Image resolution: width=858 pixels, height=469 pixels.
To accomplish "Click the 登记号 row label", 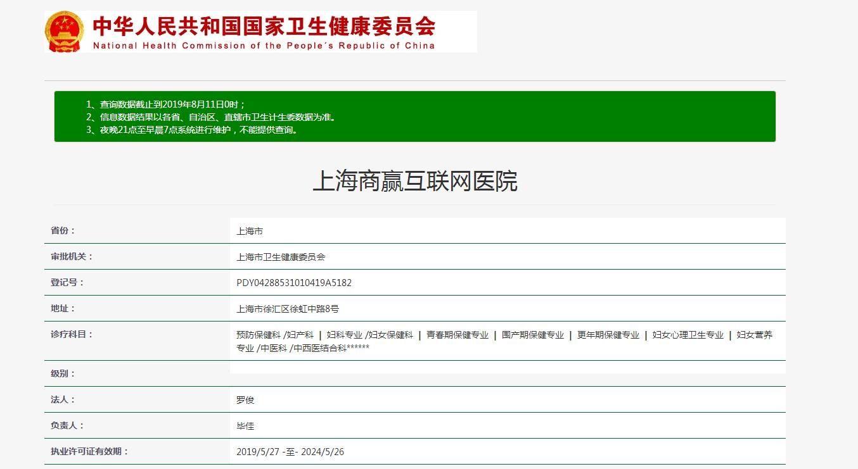I will (67, 283).
